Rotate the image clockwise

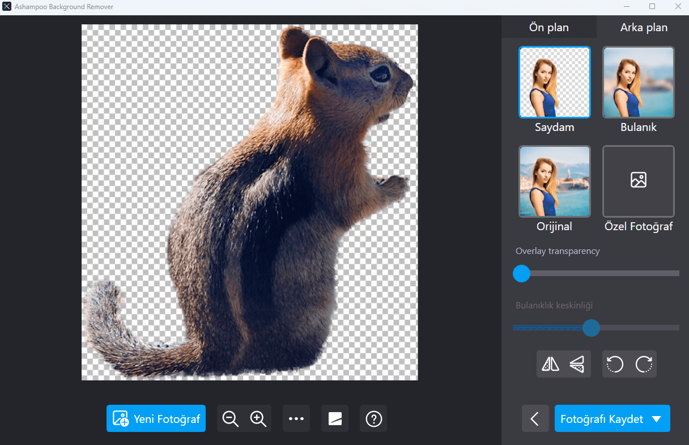click(643, 364)
